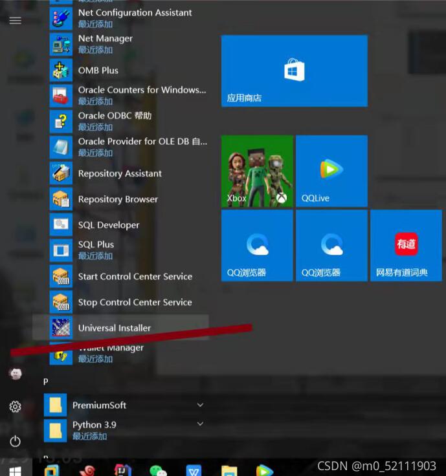This screenshot has height=476, width=446.
Task: Open OMB Plus from the list
Action: pos(98,70)
